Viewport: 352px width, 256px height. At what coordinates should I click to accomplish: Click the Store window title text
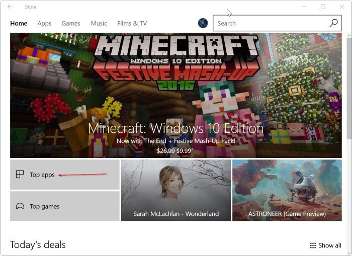(x=31, y=7)
